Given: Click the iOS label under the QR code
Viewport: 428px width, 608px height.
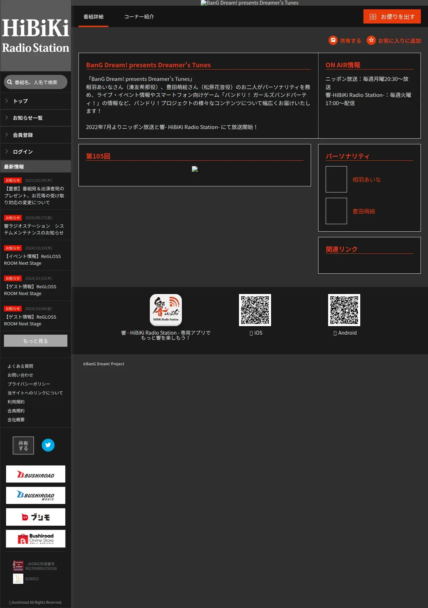Looking at the screenshot, I should coord(256,333).
